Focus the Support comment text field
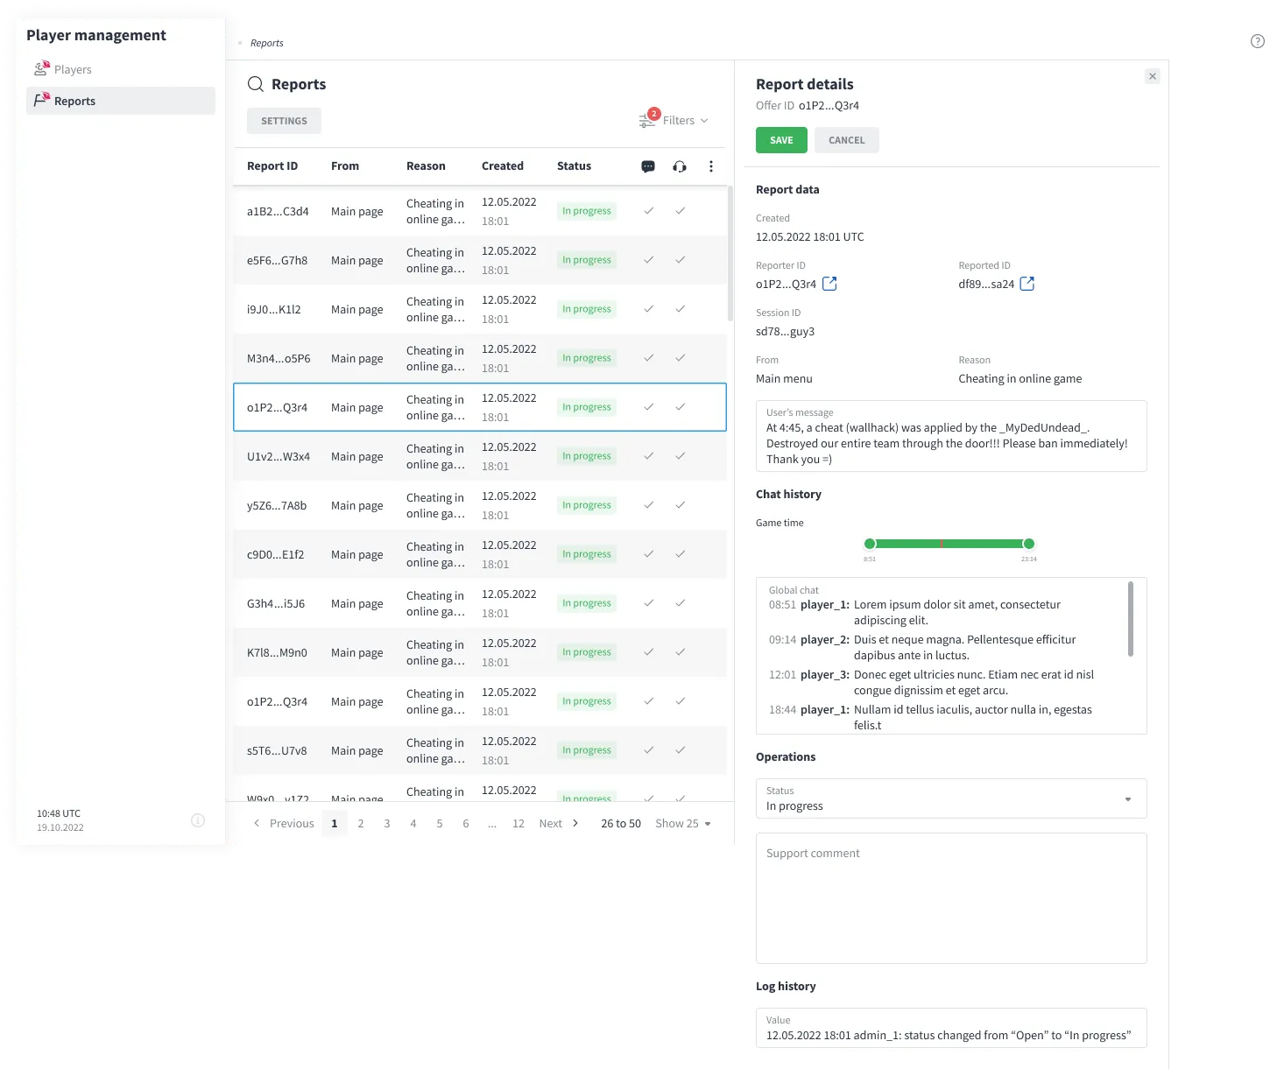The height and width of the screenshot is (1069, 1277). (951, 898)
